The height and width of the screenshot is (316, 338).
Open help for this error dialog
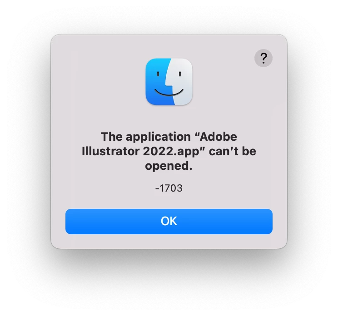(x=263, y=58)
